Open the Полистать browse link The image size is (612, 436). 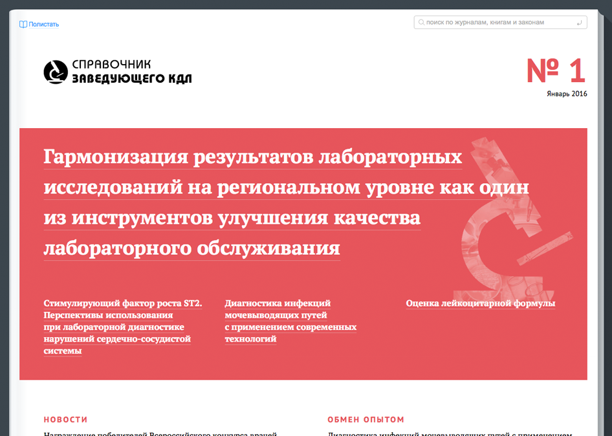43,25
